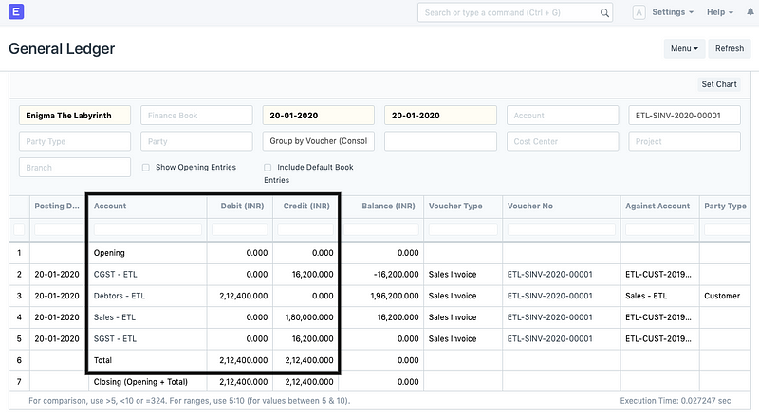Click the user avatar icon
Image resolution: width=759 pixels, height=415 pixels.
(639, 12)
